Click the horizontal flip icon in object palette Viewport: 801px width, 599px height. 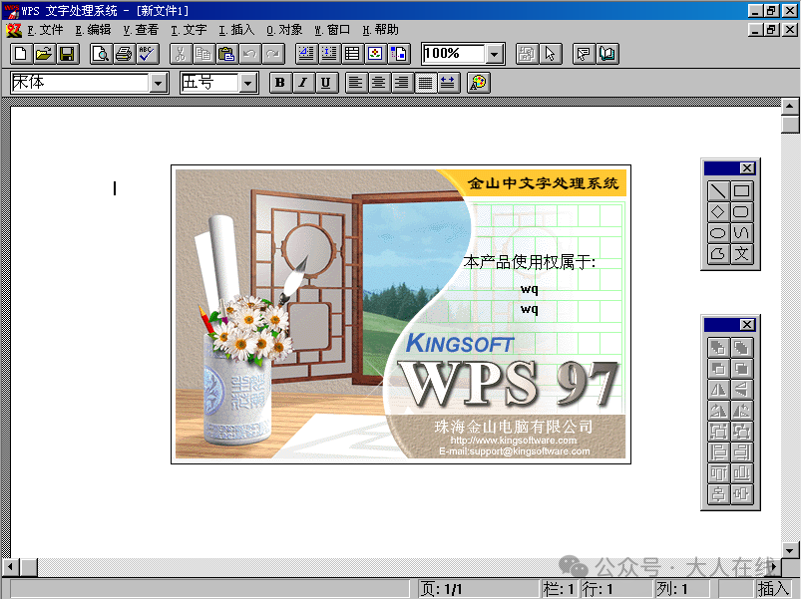718,390
